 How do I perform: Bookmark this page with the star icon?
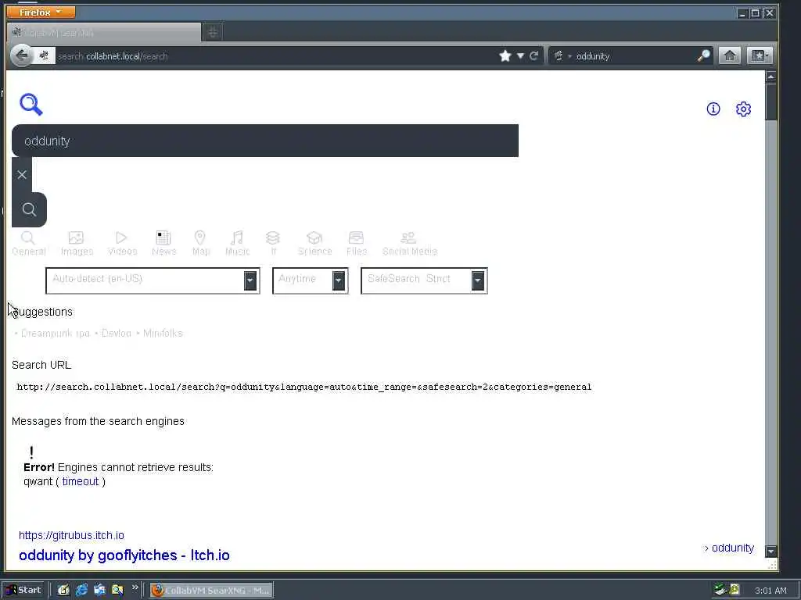click(x=505, y=55)
